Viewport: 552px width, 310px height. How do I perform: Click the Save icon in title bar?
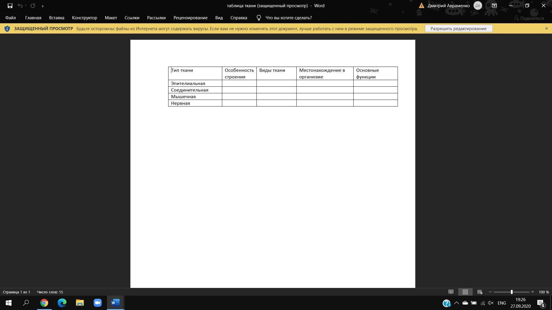10,6
